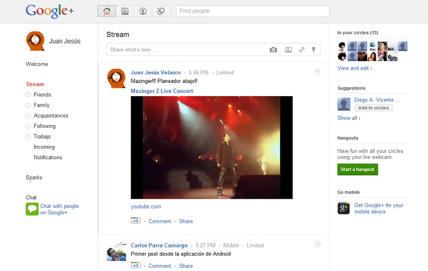Comment on Carlos Parra Camargo's post
The image size is (428, 271).
click(x=159, y=266)
